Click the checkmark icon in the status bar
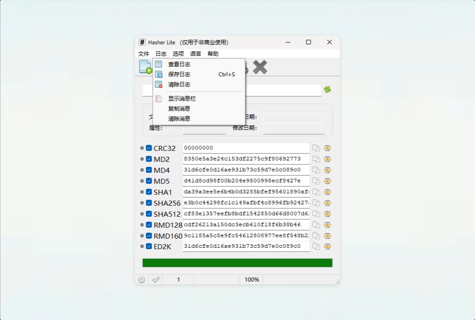The height and width of the screenshot is (320, 475). 155,279
